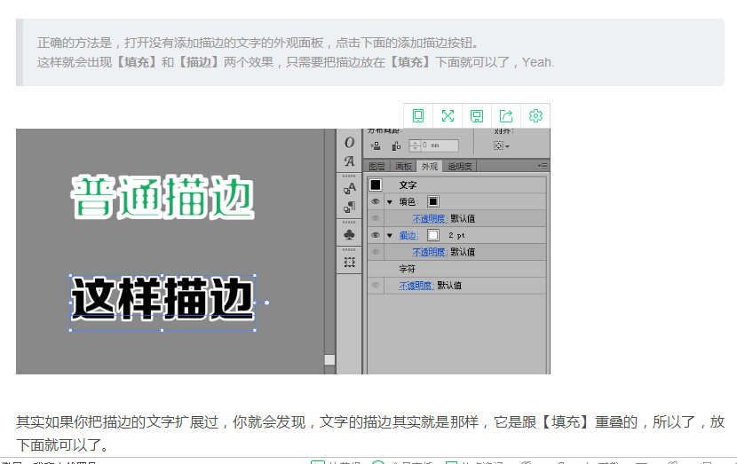
Task: Switch to the 图层 tab
Action: (376, 166)
